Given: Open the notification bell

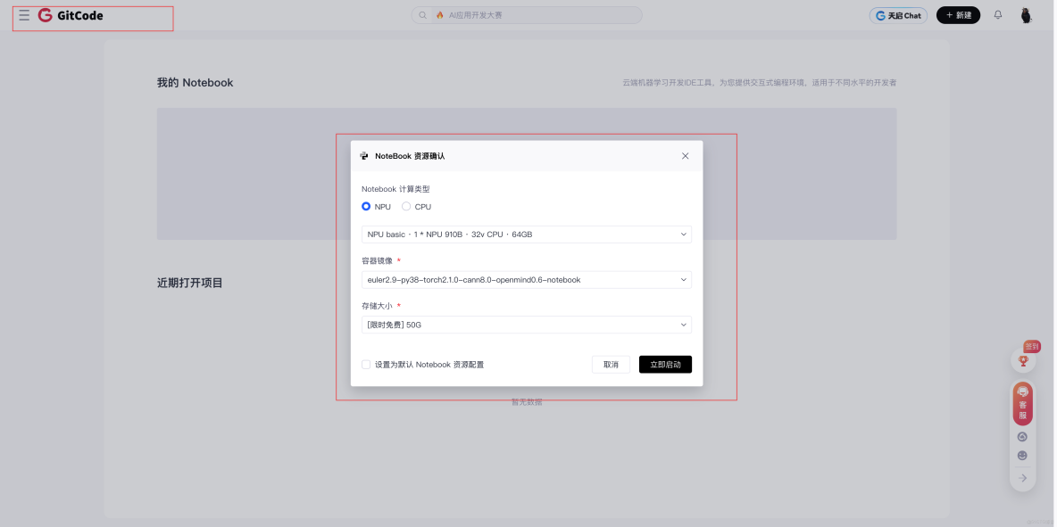Looking at the screenshot, I should click(x=997, y=15).
